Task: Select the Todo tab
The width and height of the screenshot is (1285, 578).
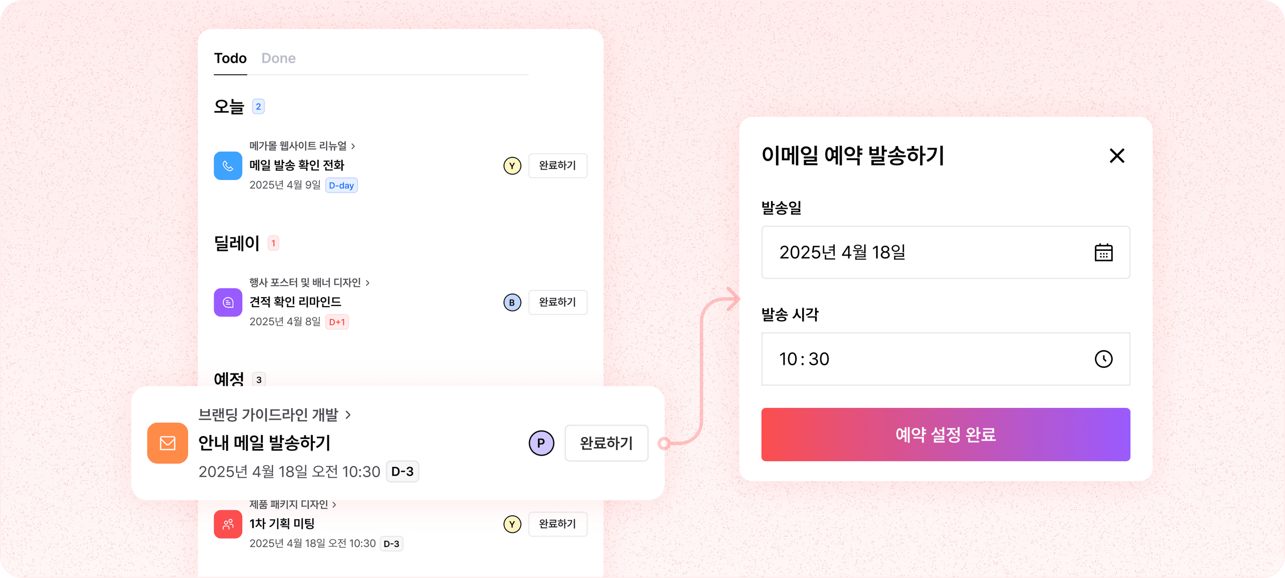Action: [230, 58]
